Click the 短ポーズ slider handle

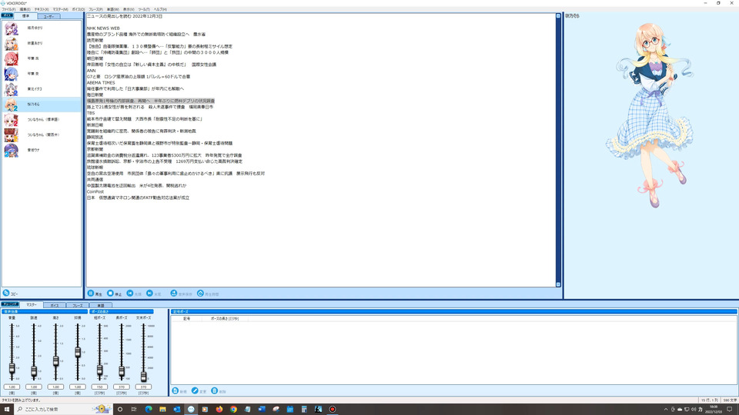pos(99,370)
